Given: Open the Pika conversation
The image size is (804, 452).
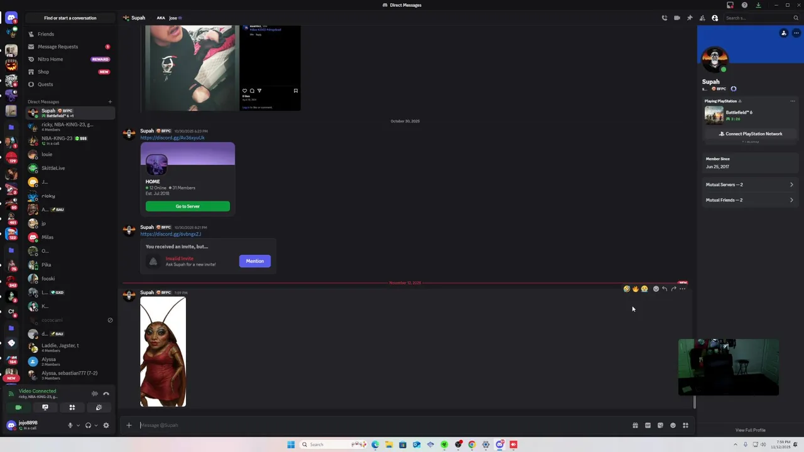Looking at the screenshot, I should [70, 265].
